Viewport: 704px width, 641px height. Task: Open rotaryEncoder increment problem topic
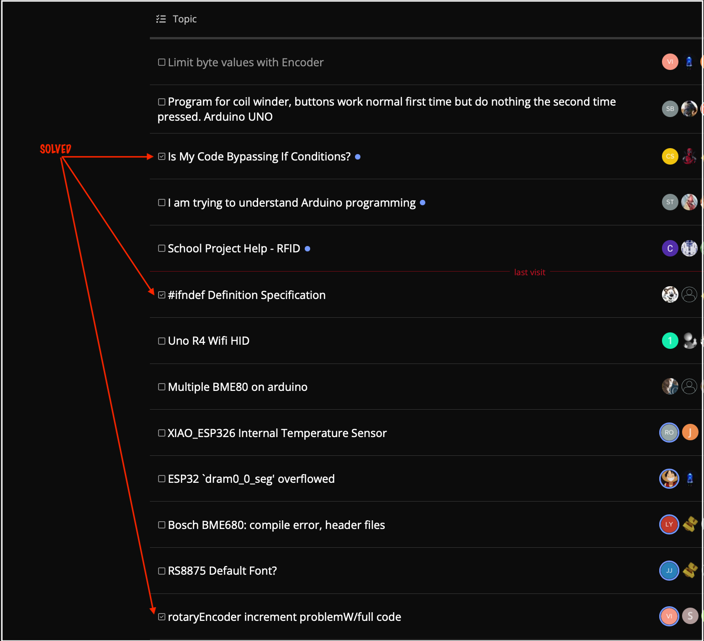(x=284, y=617)
